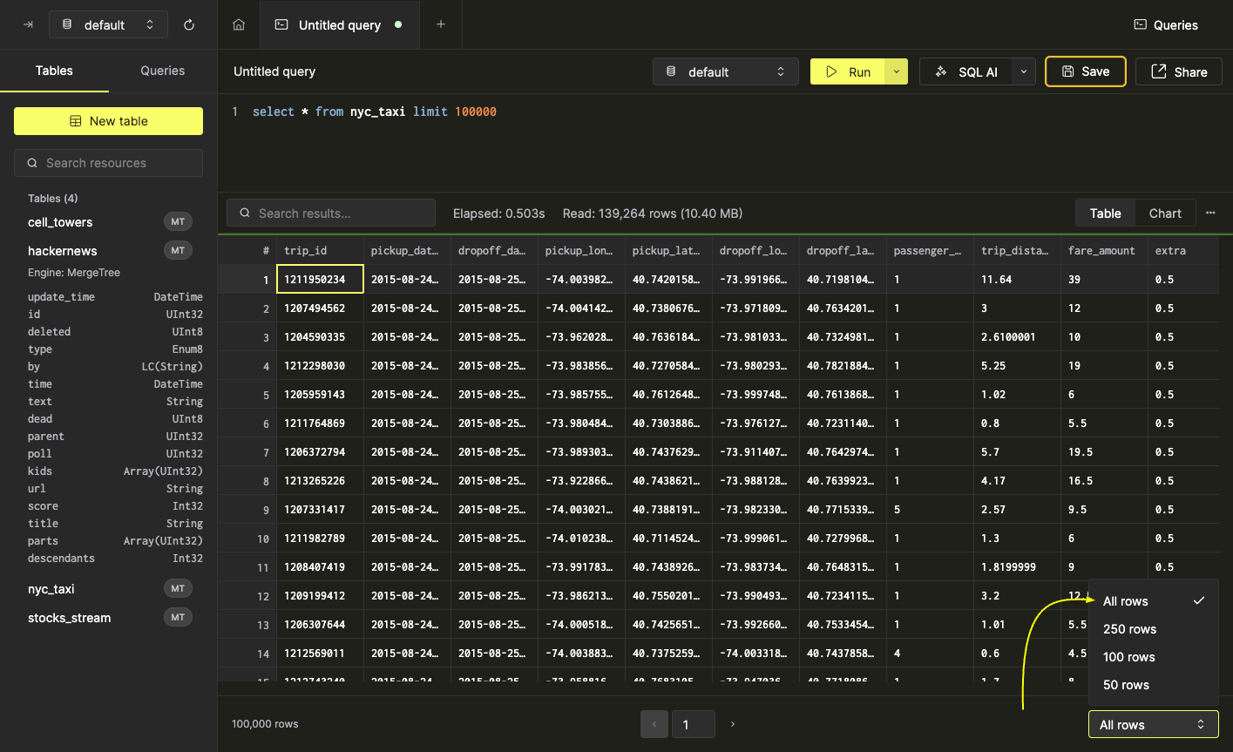Switch results view to Table

pyautogui.click(x=1105, y=213)
